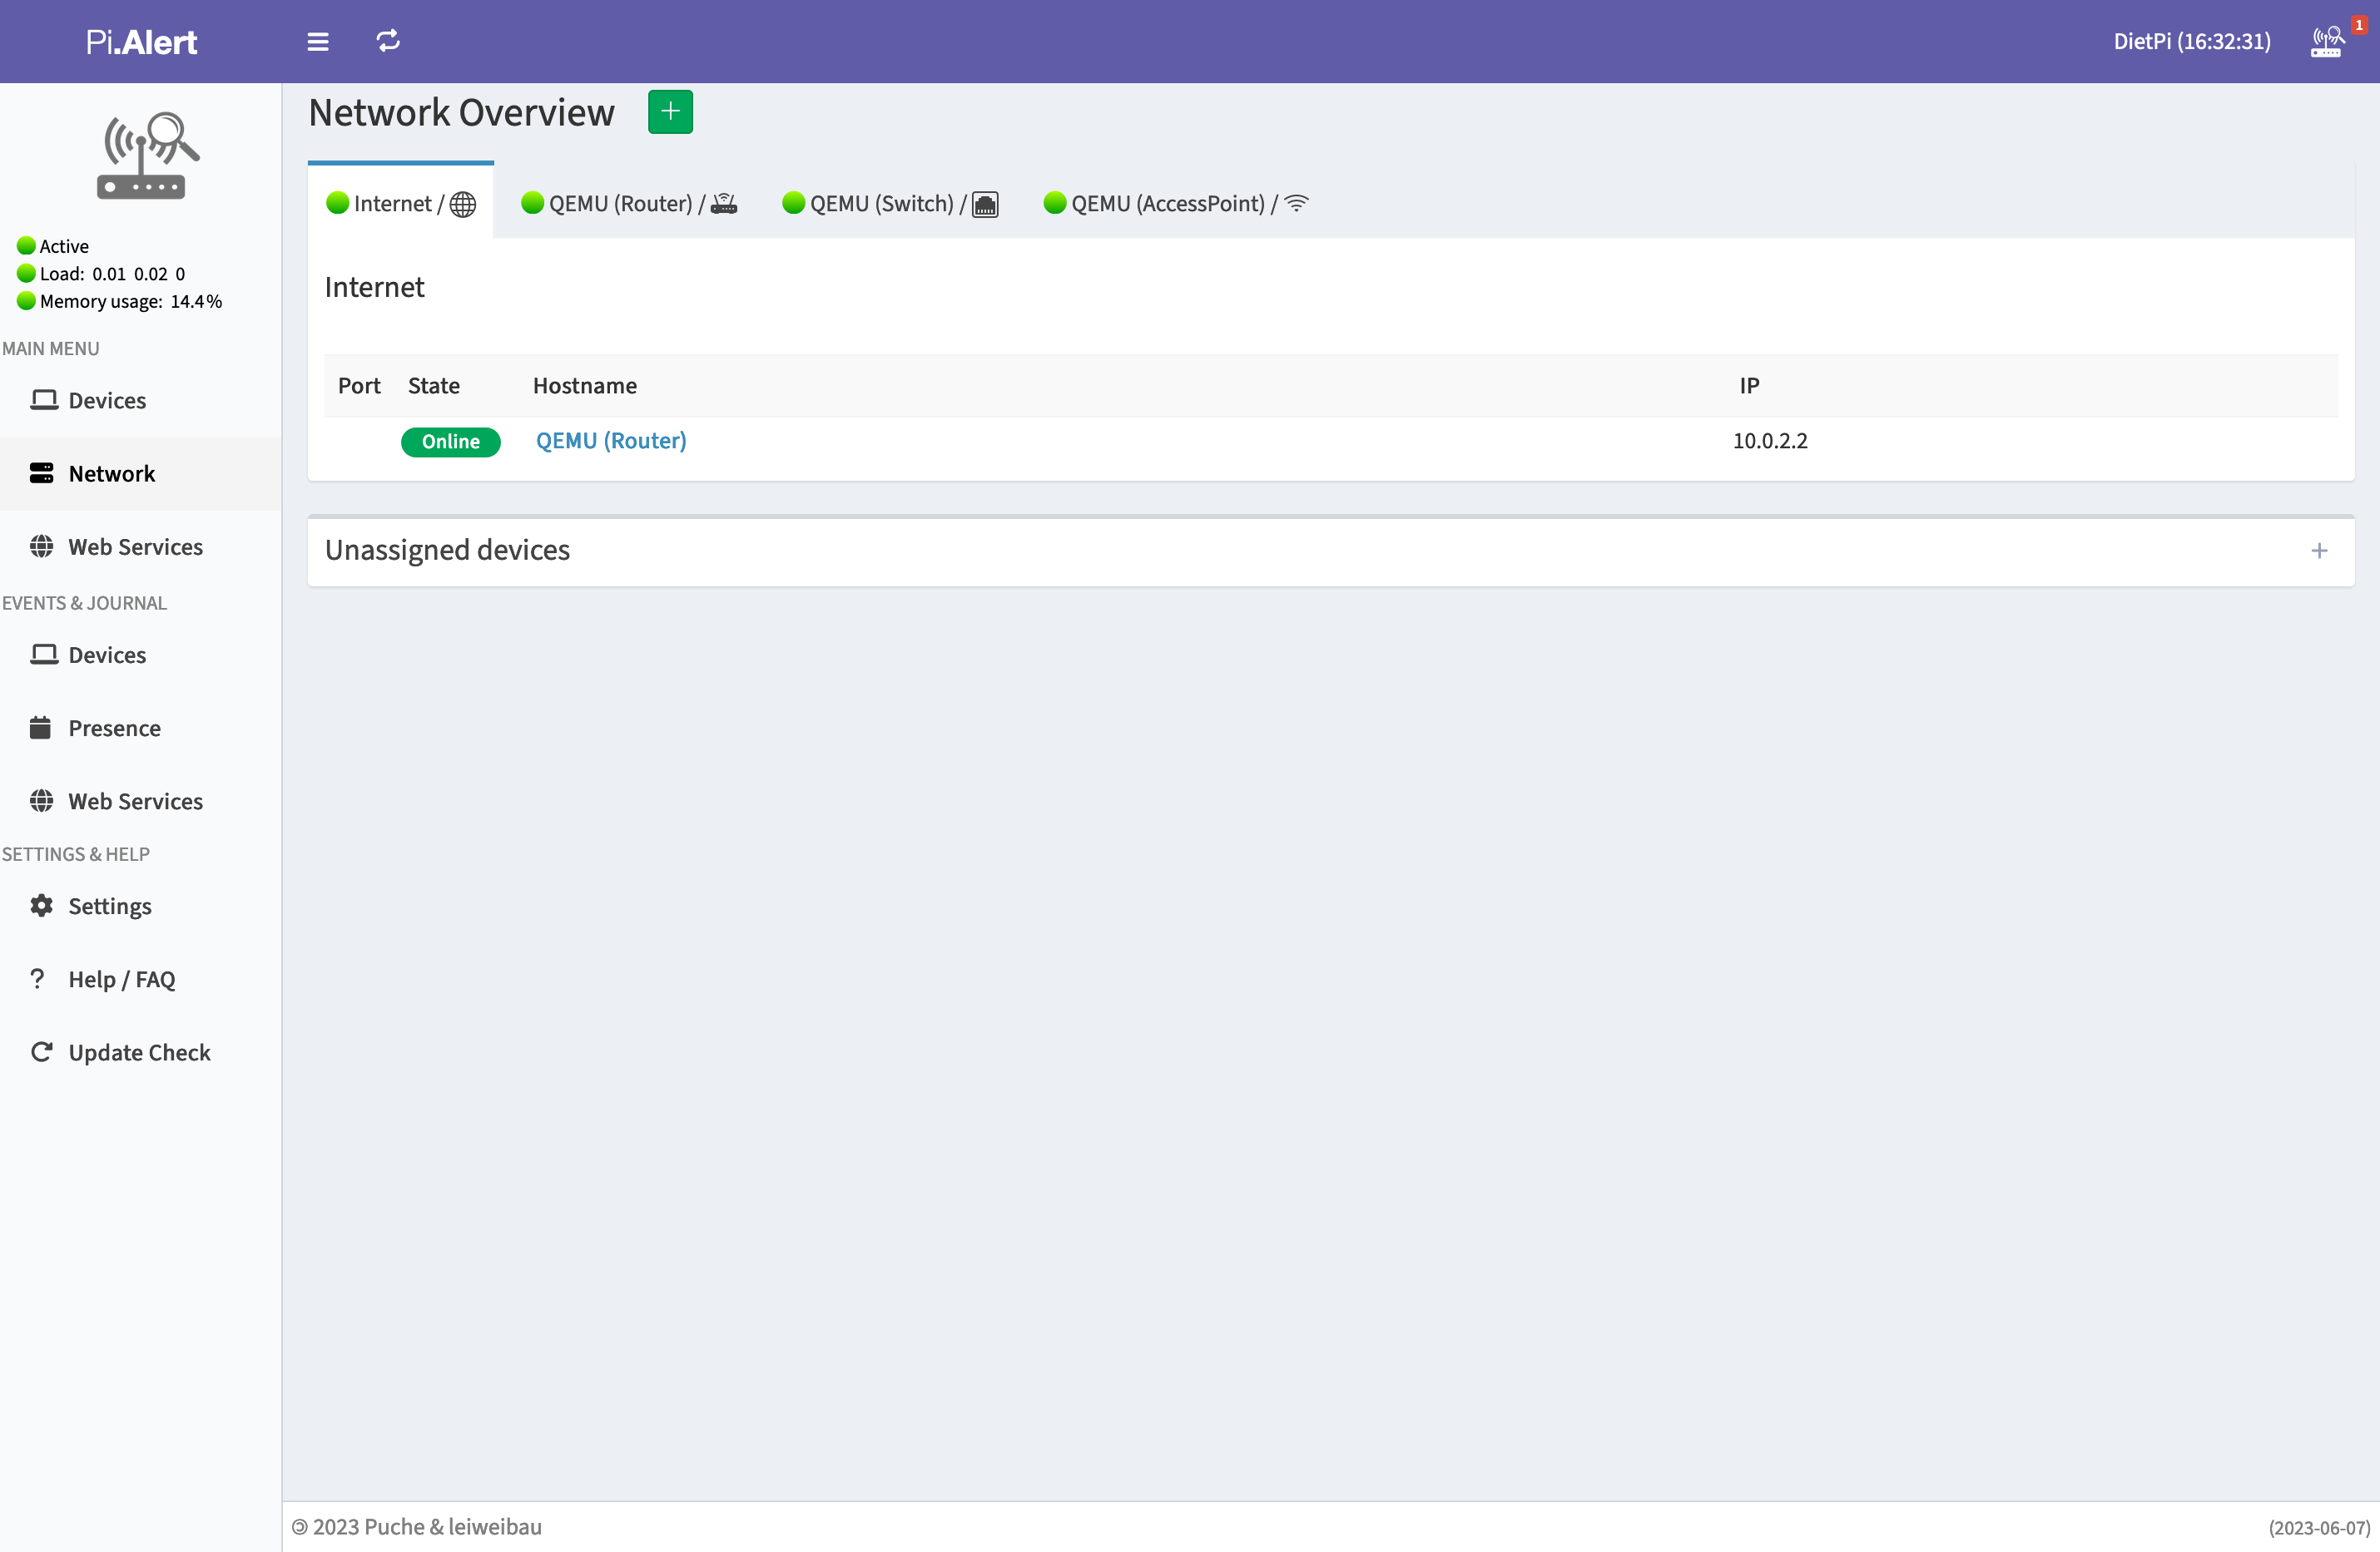Open Presence in Events & Journal
The image size is (2380, 1552).
(x=114, y=728)
